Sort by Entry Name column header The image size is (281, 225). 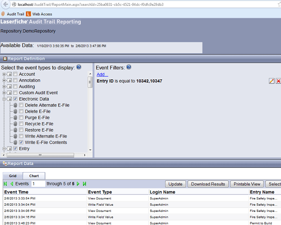262,192
